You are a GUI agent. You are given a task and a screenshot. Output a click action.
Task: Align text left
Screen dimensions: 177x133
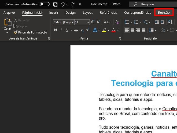tap(127, 30)
